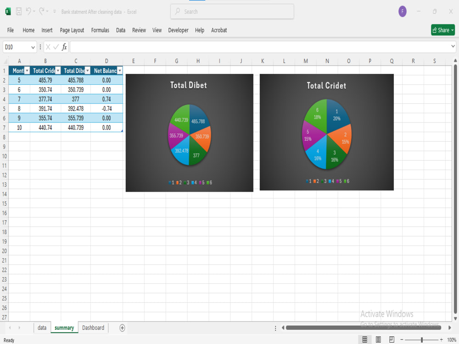Click the 20% slice in Total Cridet chart
This screenshot has height=344, width=459.
pyautogui.click(x=337, y=115)
